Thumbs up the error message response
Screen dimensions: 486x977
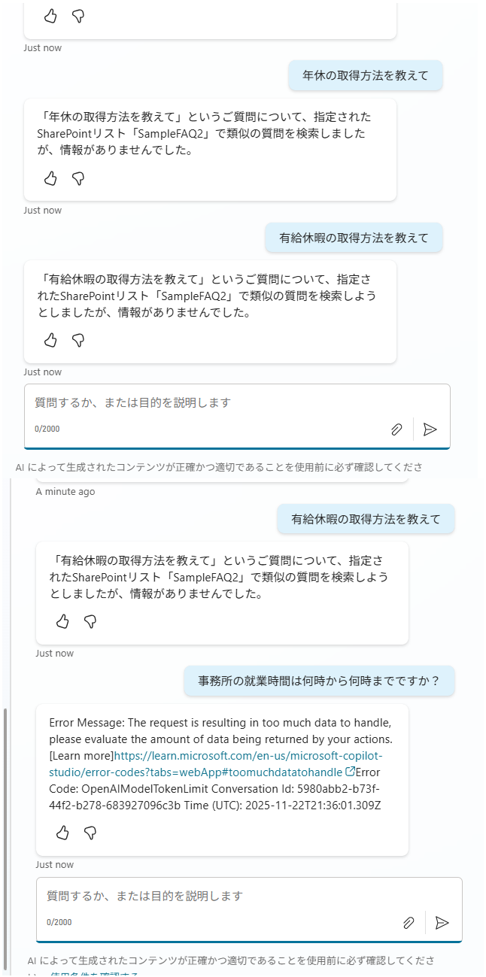click(x=62, y=833)
